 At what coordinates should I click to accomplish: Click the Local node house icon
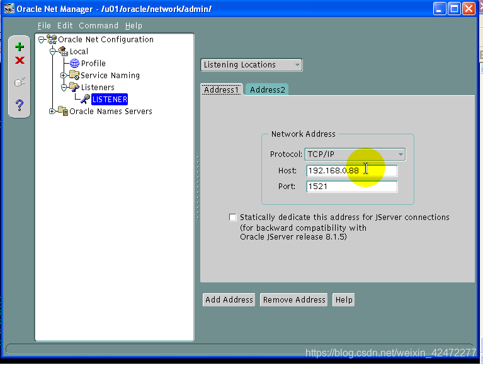click(63, 51)
